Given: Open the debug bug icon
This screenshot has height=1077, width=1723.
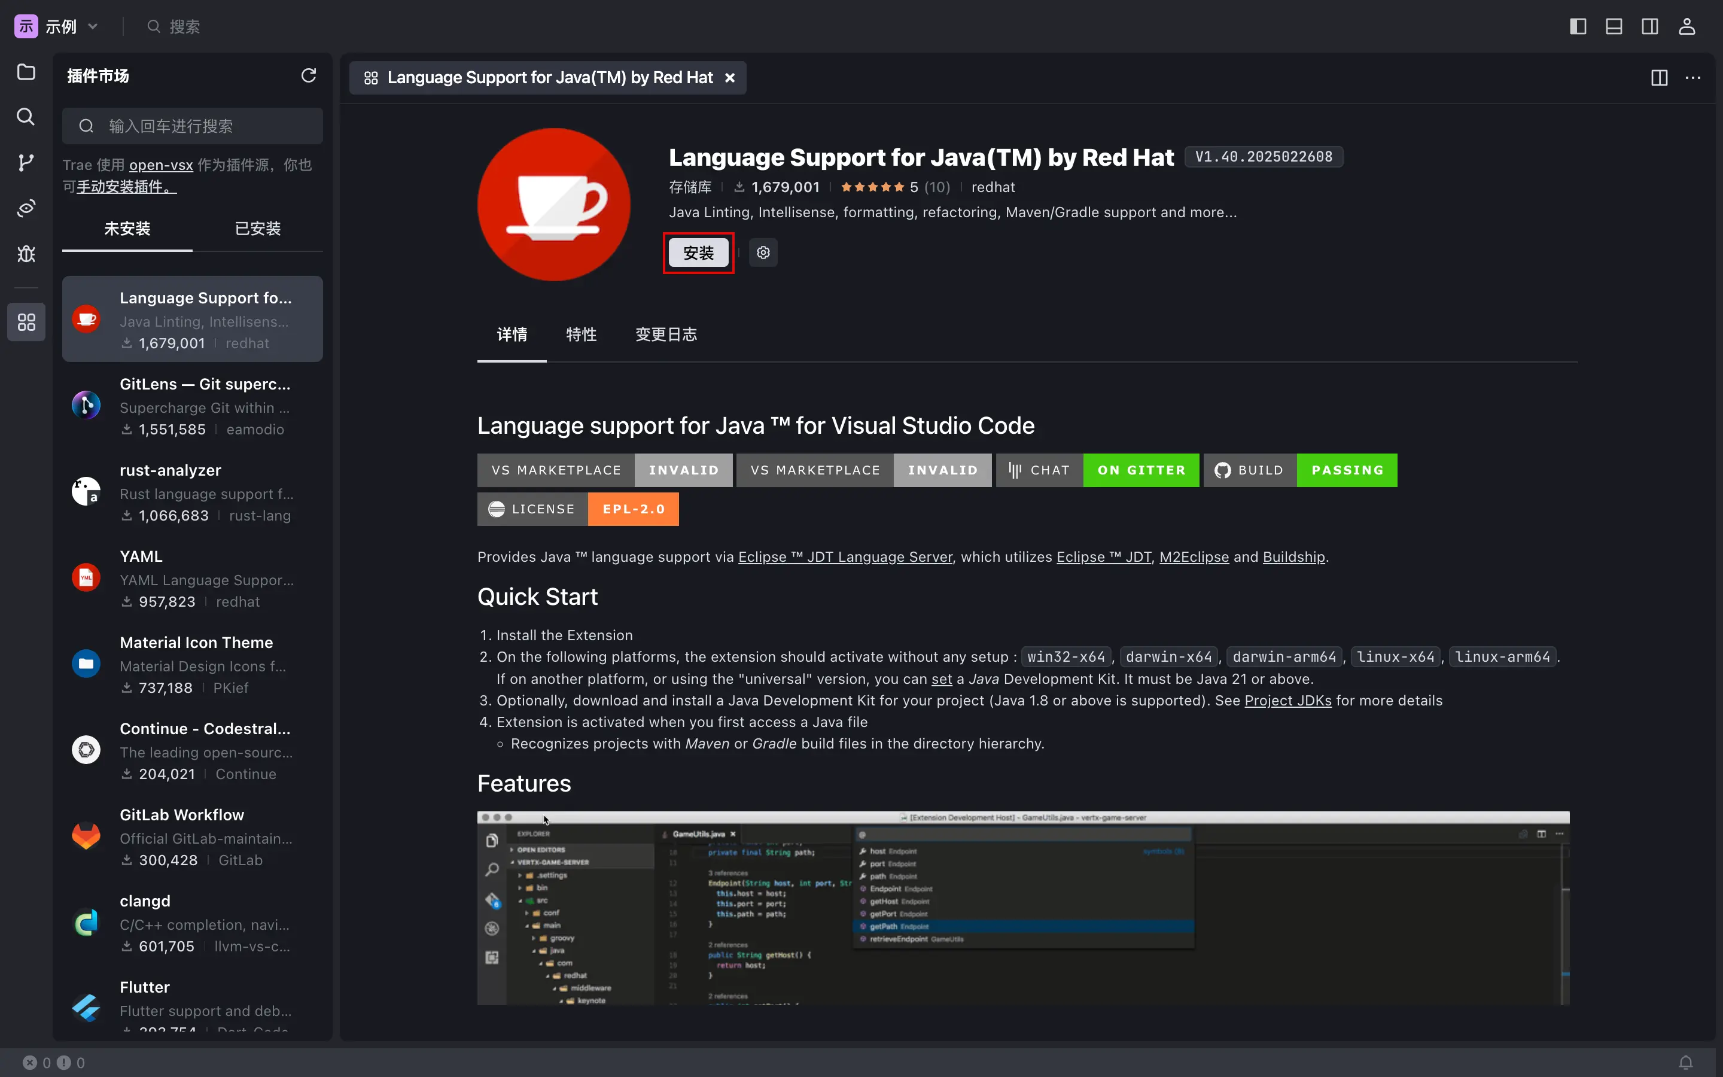Looking at the screenshot, I should click(x=26, y=254).
